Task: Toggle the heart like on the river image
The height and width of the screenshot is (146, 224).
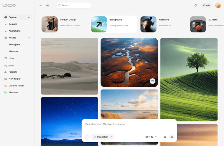Action: pos(153,81)
